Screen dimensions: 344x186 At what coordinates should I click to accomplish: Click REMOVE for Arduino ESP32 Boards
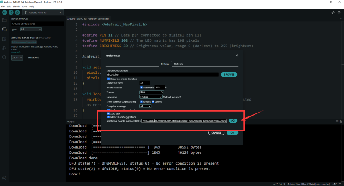(x=34, y=58)
